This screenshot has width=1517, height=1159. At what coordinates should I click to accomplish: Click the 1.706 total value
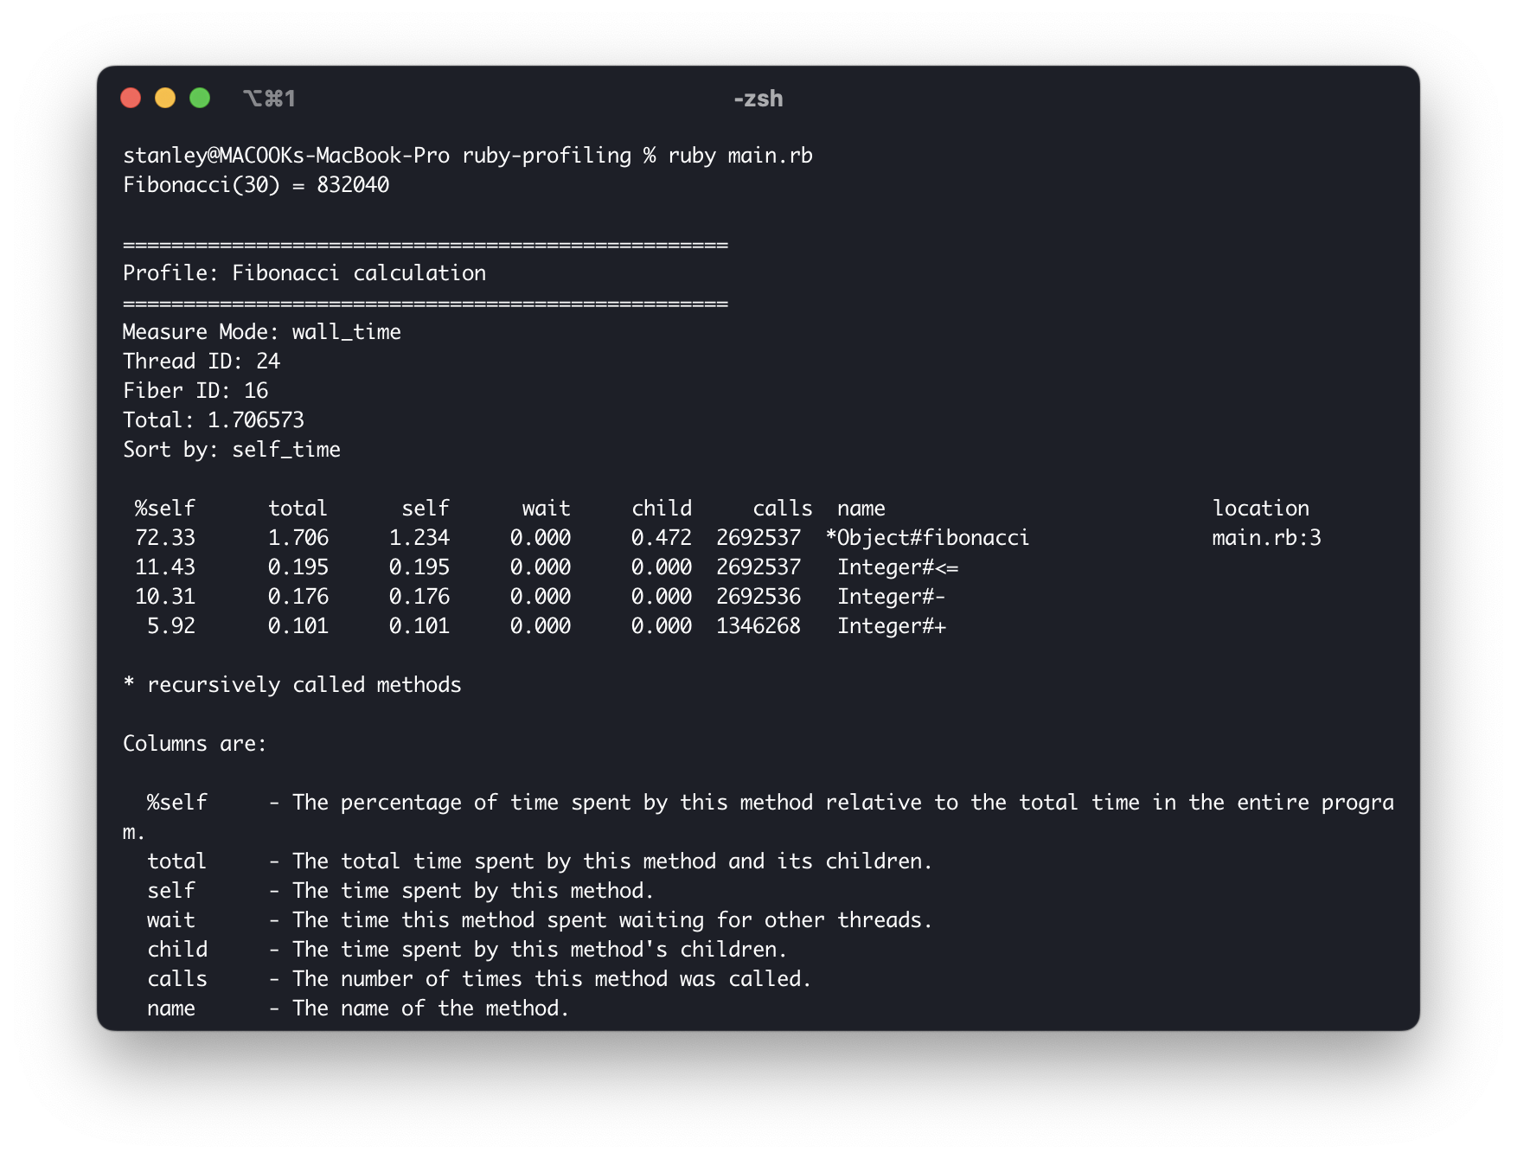click(x=298, y=538)
